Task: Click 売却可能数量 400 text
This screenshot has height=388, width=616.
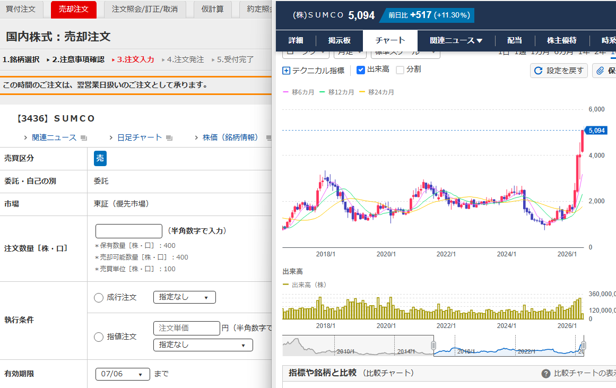Action: (142, 257)
